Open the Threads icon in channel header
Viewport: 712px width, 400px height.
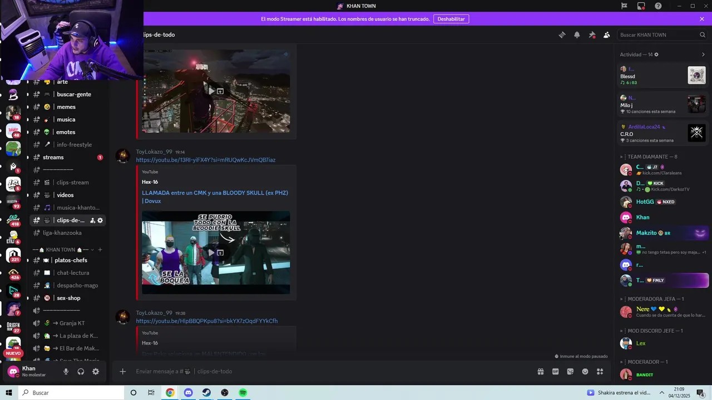tap(562, 34)
